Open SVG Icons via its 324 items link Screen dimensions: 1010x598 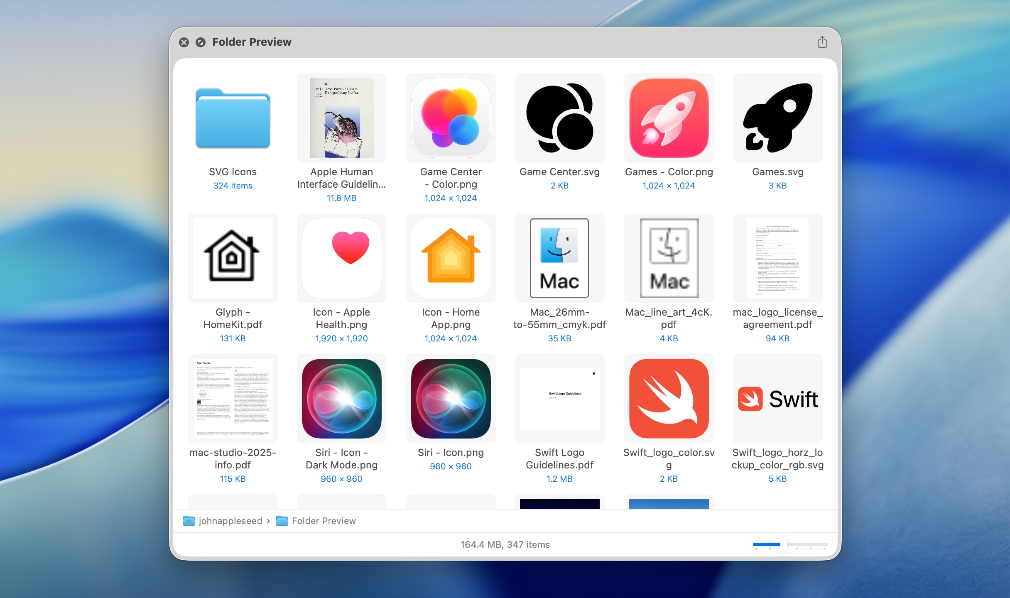(x=233, y=186)
